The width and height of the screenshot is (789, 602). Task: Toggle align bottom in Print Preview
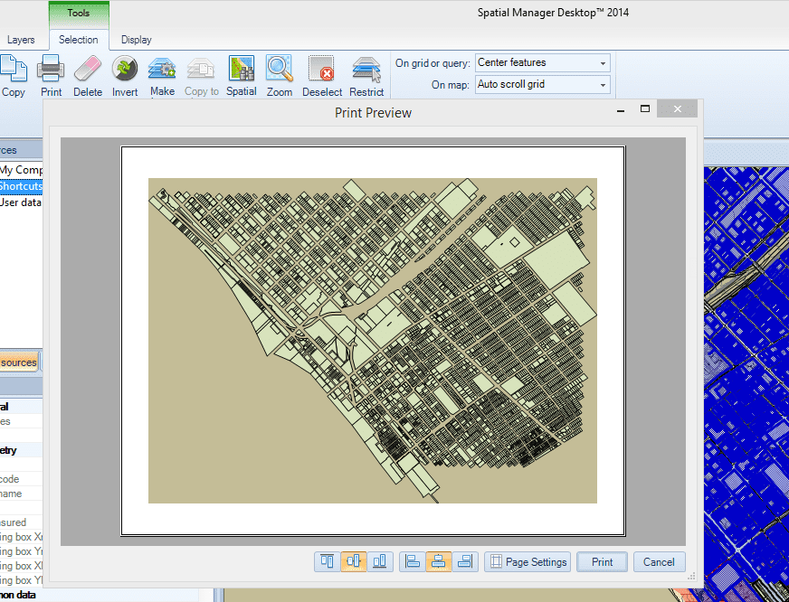(x=380, y=561)
